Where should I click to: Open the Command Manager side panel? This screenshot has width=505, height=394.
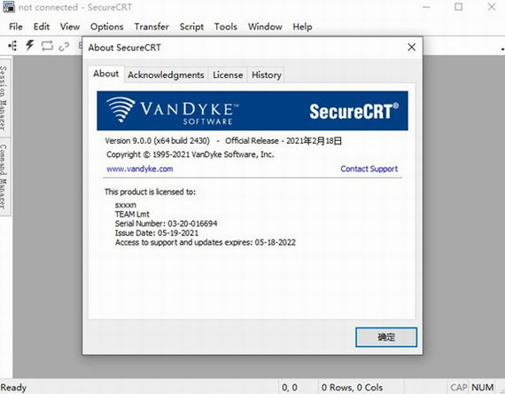pos(4,177)
